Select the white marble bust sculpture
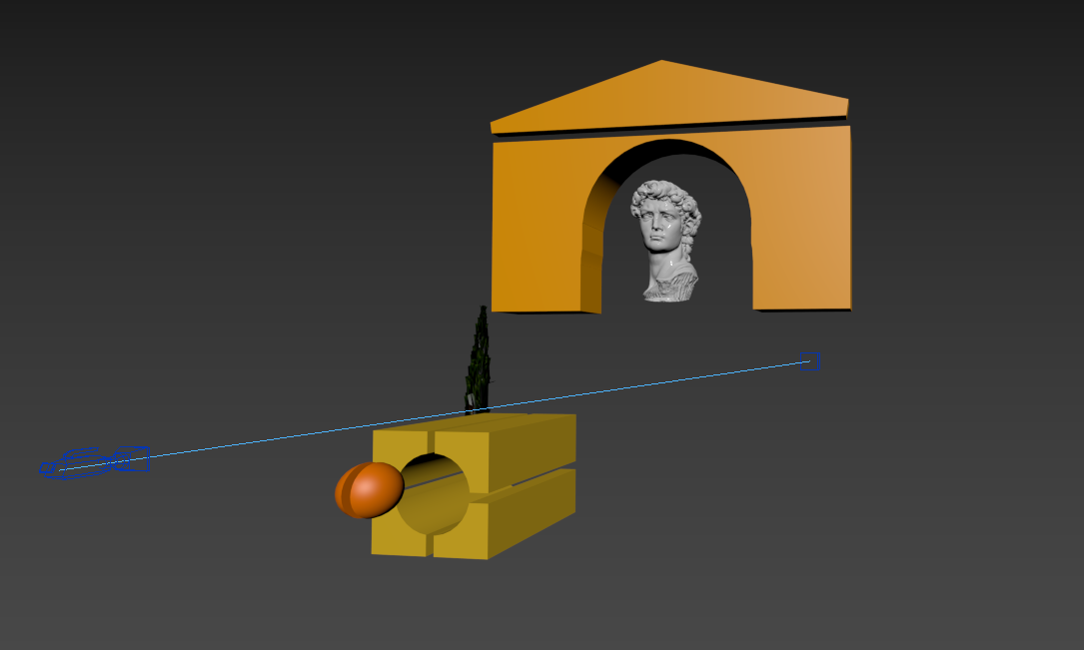1084x650 pixels. pos(665,241)
